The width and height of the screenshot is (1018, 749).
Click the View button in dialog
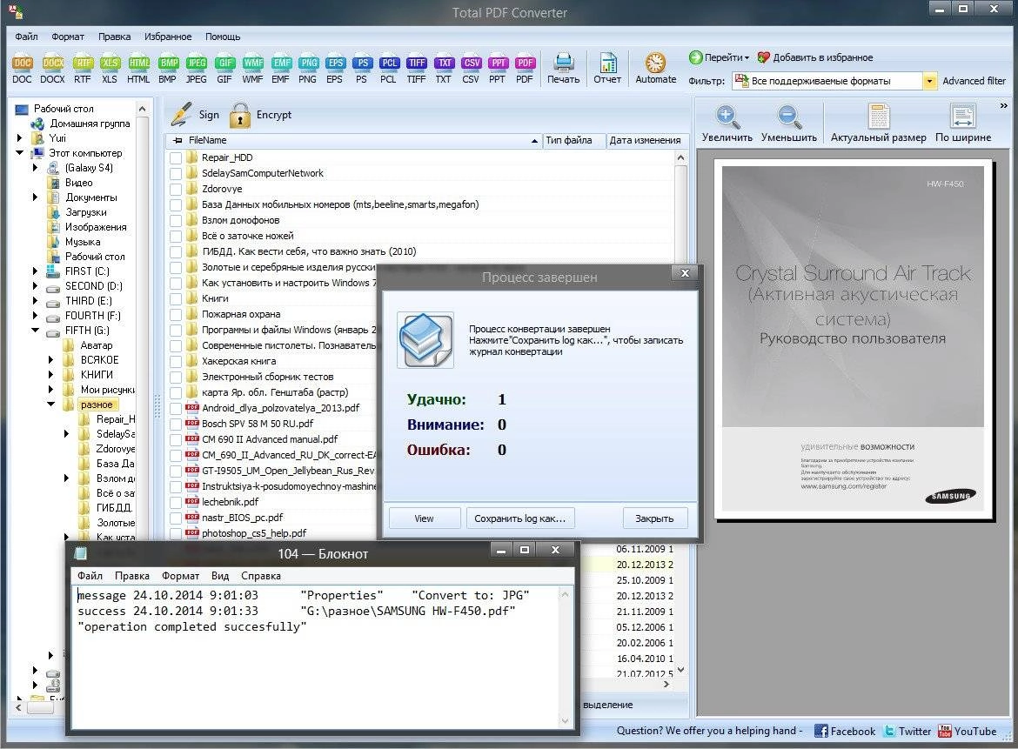[424, 518]
